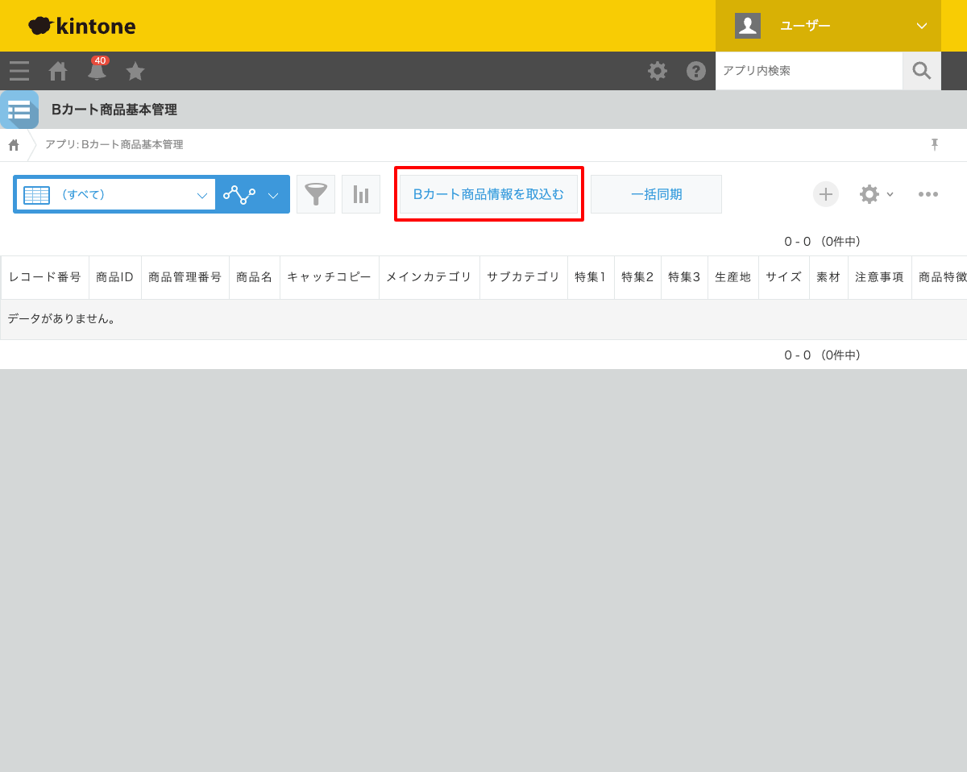Open the global settings gear icon
The height and width of the screenshot is (772, 967).
coord(658,71)
